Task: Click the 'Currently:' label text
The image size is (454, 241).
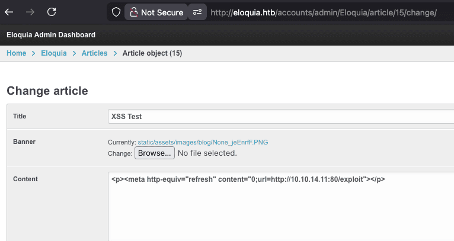Action: click(x=122, y=142)
